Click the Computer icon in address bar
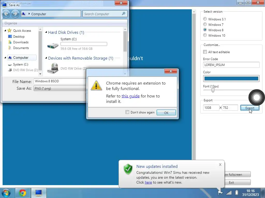The height and width of the screenshot is (198, 265). pyautogui.click(x=24, y=14)
